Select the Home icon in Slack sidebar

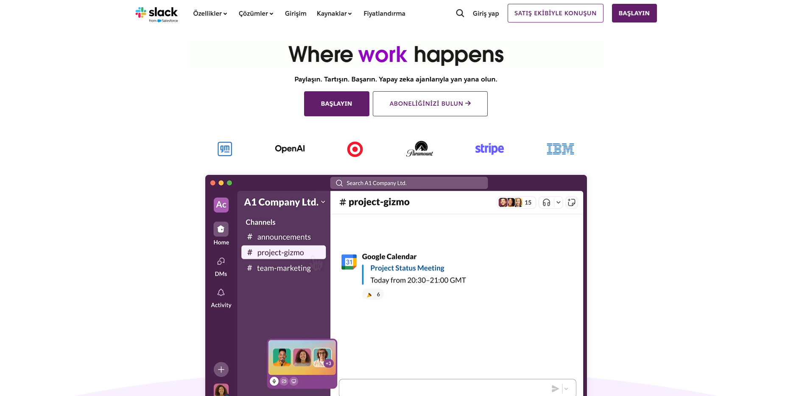tap(221, 229)
